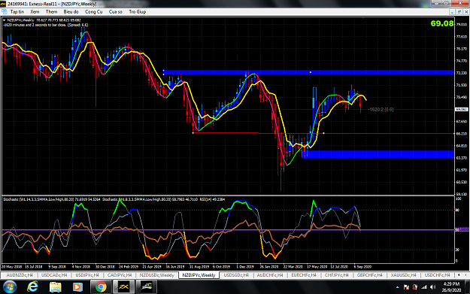Select the active NZDJPYc,Weekly chart tab
The width and height of the screenshot is (470, 294).
point(199,275)
